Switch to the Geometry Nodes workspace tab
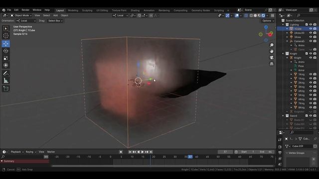This screenshot has height=179, width=319. 200,10
